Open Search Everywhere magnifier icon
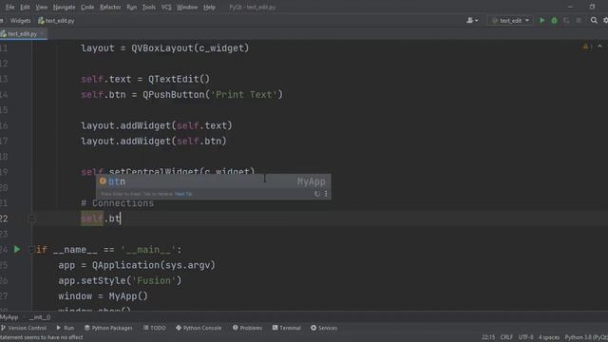The width and height of the screenshot is (608, 342). [x=594, y=20]
